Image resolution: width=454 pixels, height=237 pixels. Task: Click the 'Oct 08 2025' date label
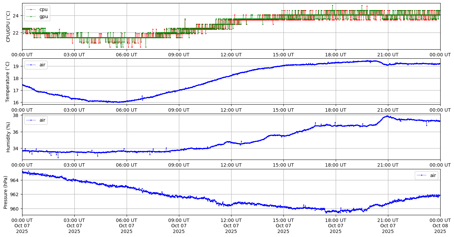440,226
